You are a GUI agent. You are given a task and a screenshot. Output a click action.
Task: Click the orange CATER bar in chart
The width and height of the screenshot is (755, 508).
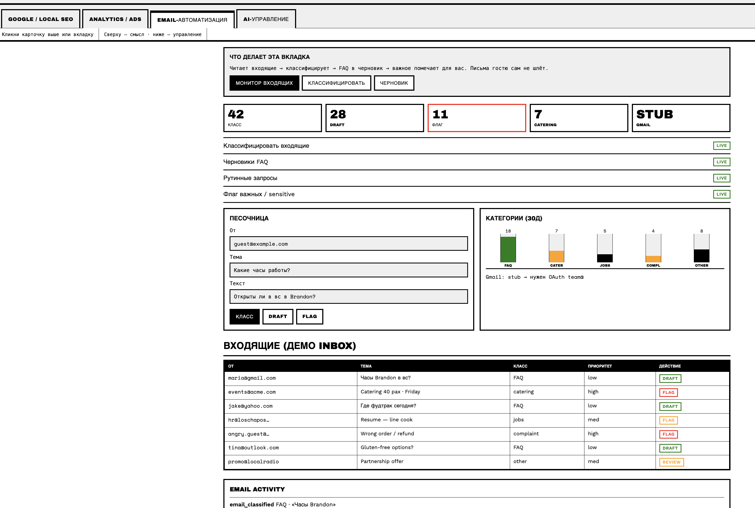click(556, 256)
